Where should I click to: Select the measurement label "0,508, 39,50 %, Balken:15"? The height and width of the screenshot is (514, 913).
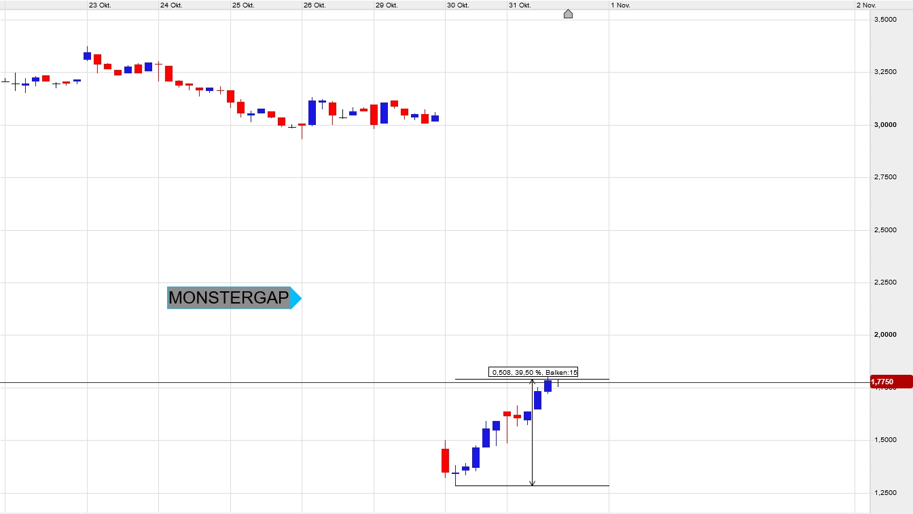pos(533,372)
